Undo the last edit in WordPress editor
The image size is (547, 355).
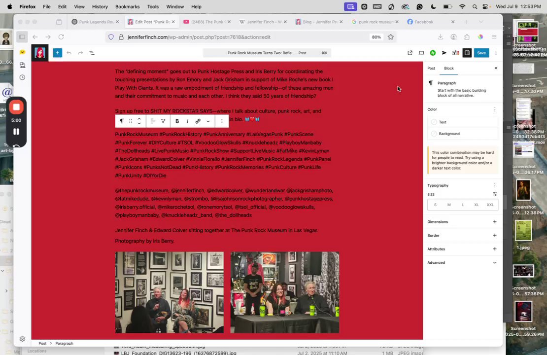click(x=68, y=53)
